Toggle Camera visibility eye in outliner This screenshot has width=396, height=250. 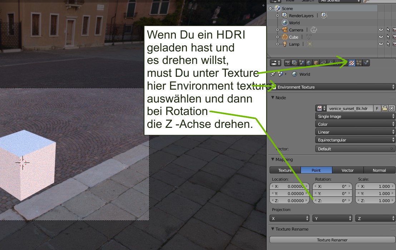[x=381, y=30]
